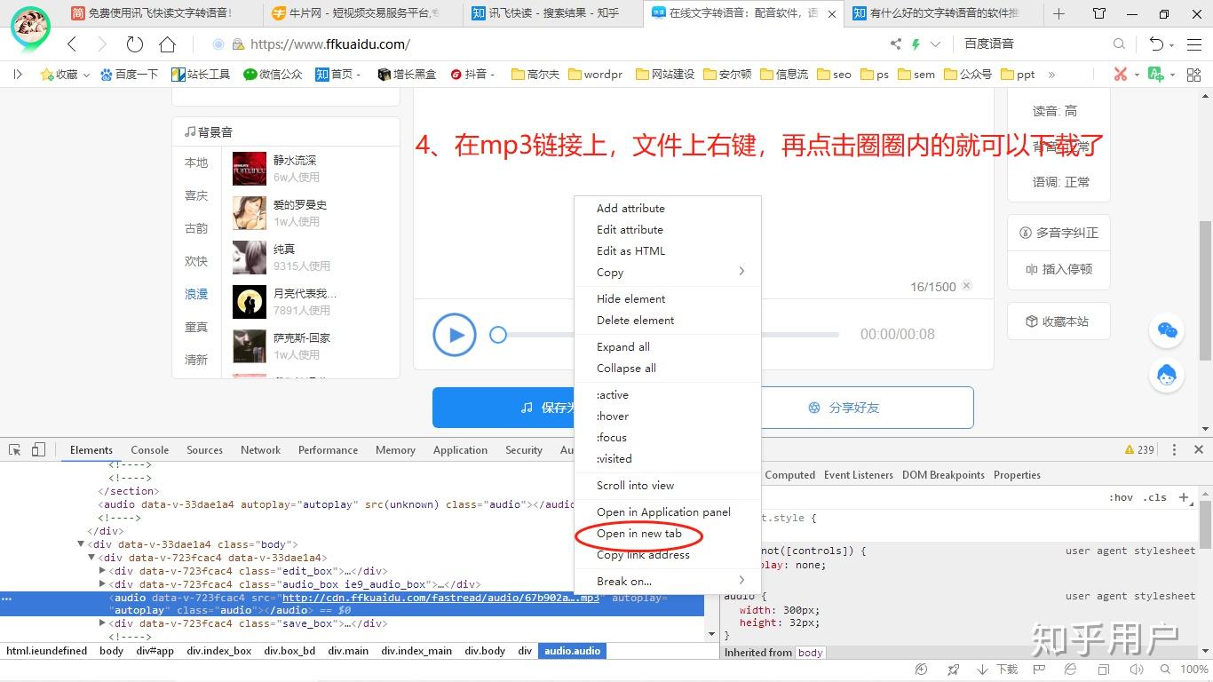The image size is (1213, 682).
Task: Expand the div class="save_box" tree node
Action: (102, 623)
